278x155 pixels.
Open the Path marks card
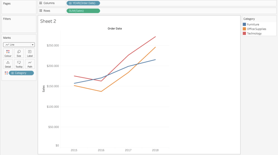click(x=30, y=64)
